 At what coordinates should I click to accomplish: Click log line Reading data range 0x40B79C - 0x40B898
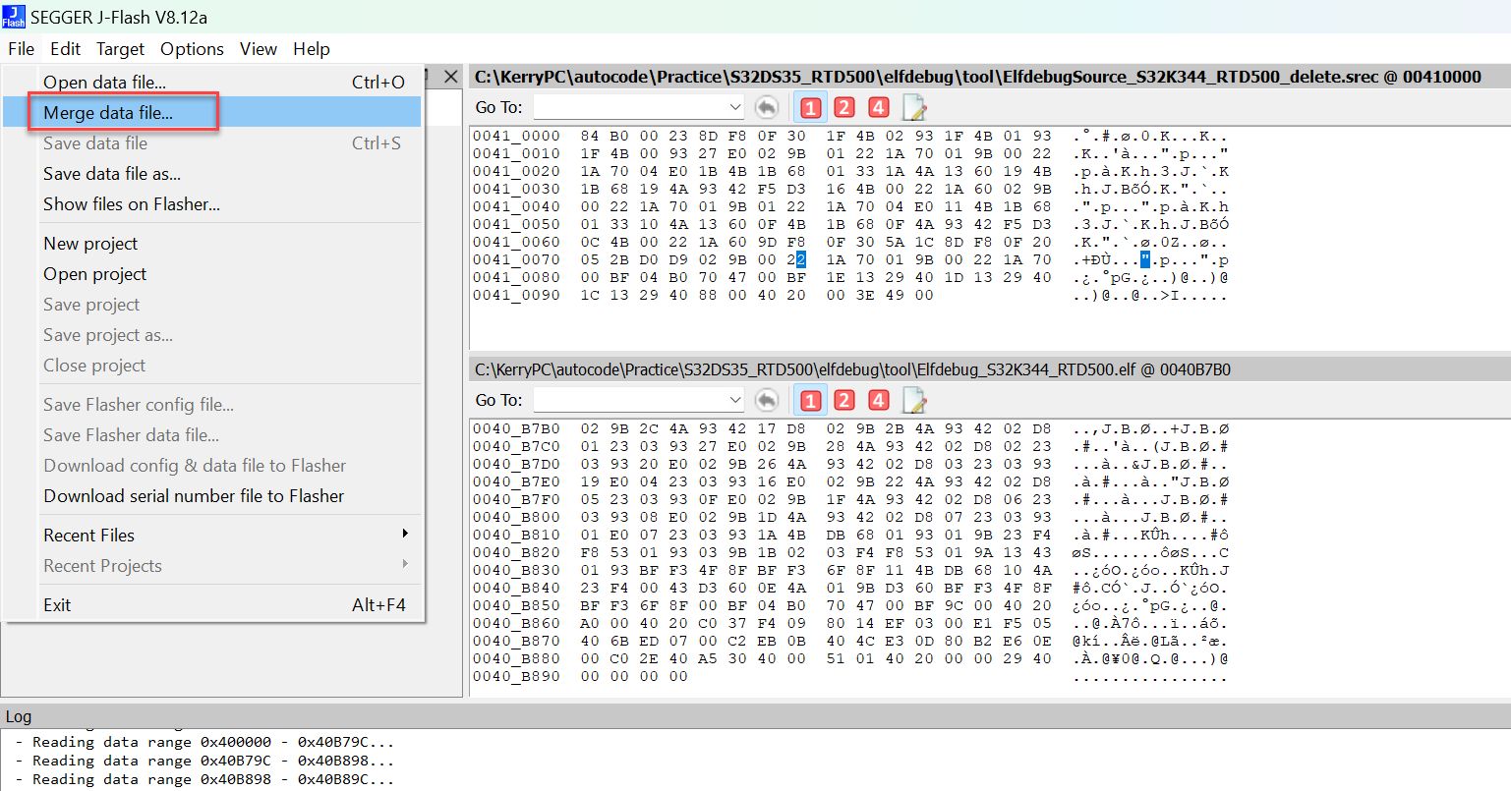point(204,761)
